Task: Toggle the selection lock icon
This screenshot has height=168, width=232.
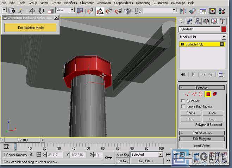Action: click(31, 155)
